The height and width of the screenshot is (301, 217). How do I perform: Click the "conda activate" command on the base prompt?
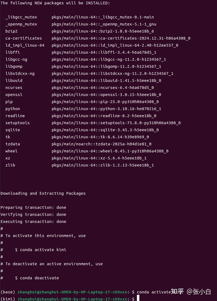(x=153, y=292)
